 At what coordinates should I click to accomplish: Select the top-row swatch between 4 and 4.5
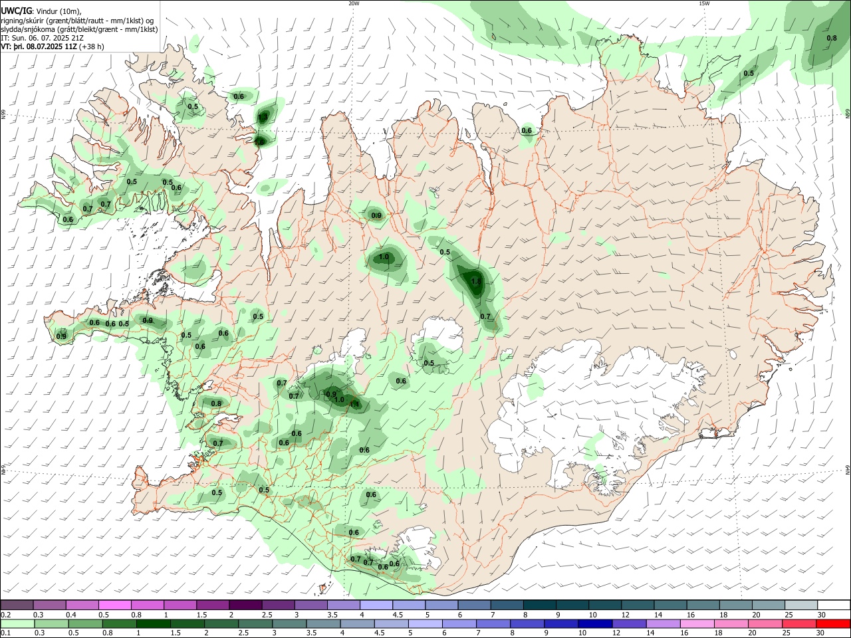(x=375, y=605)
